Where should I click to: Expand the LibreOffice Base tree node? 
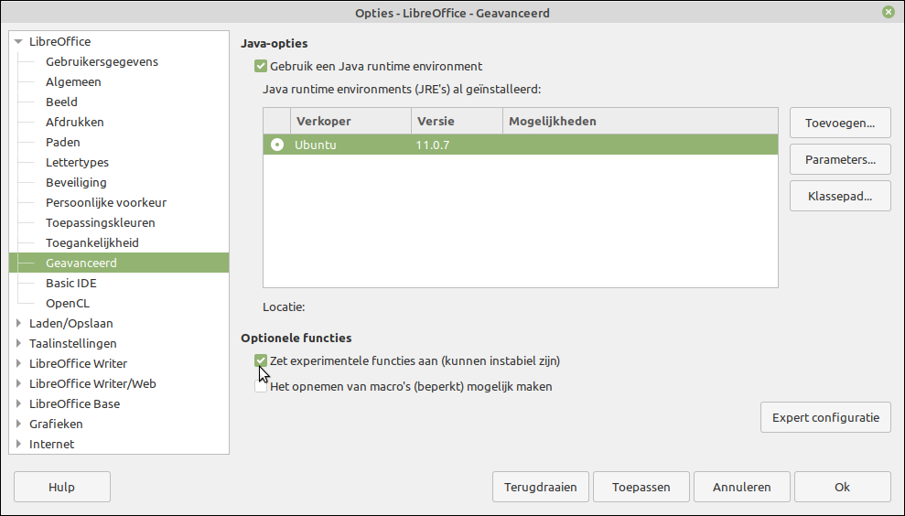[x=19, y=403]
